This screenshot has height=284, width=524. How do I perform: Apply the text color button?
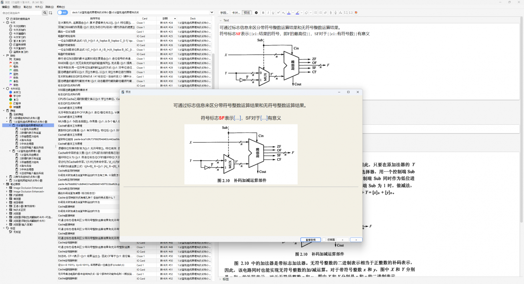289,13
